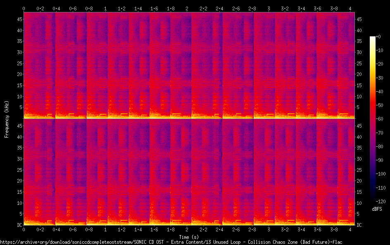This screenshot has height=245, width=390.
Task: Click the DC label at the bottom right
Action: click(x=359, y=225)
